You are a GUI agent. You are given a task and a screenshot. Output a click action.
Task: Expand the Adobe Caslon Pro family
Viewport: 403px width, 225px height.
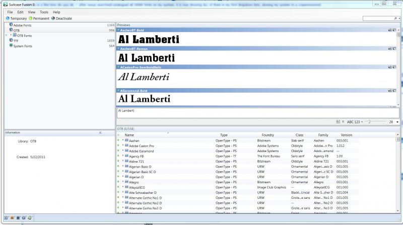(123, 145)
